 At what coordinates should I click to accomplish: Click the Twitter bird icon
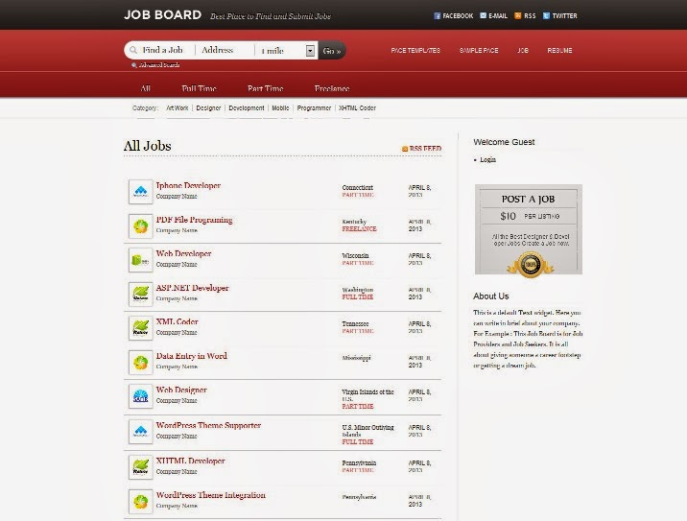pyautogui.click(x=546, y=15)
